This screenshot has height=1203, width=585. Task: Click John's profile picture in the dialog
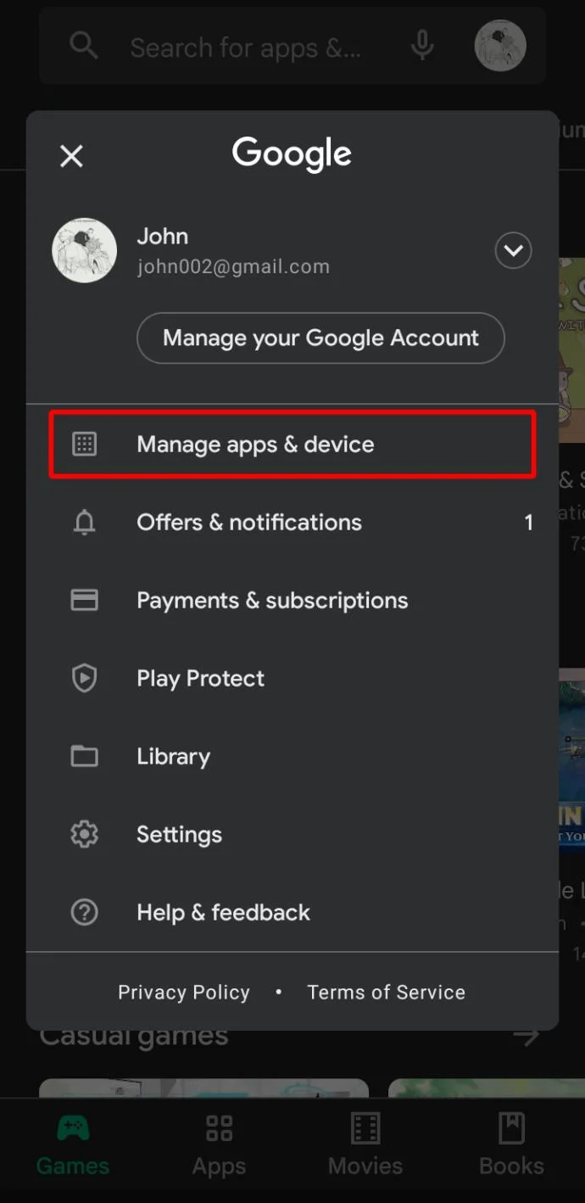point(85,250)
